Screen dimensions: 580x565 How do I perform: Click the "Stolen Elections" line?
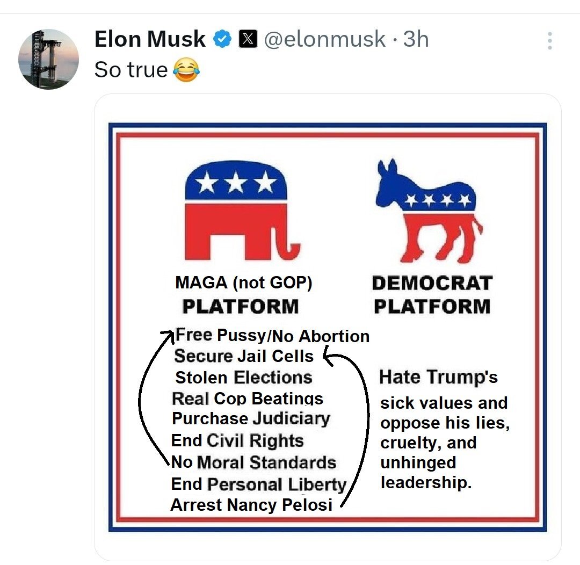click(244, 378)
